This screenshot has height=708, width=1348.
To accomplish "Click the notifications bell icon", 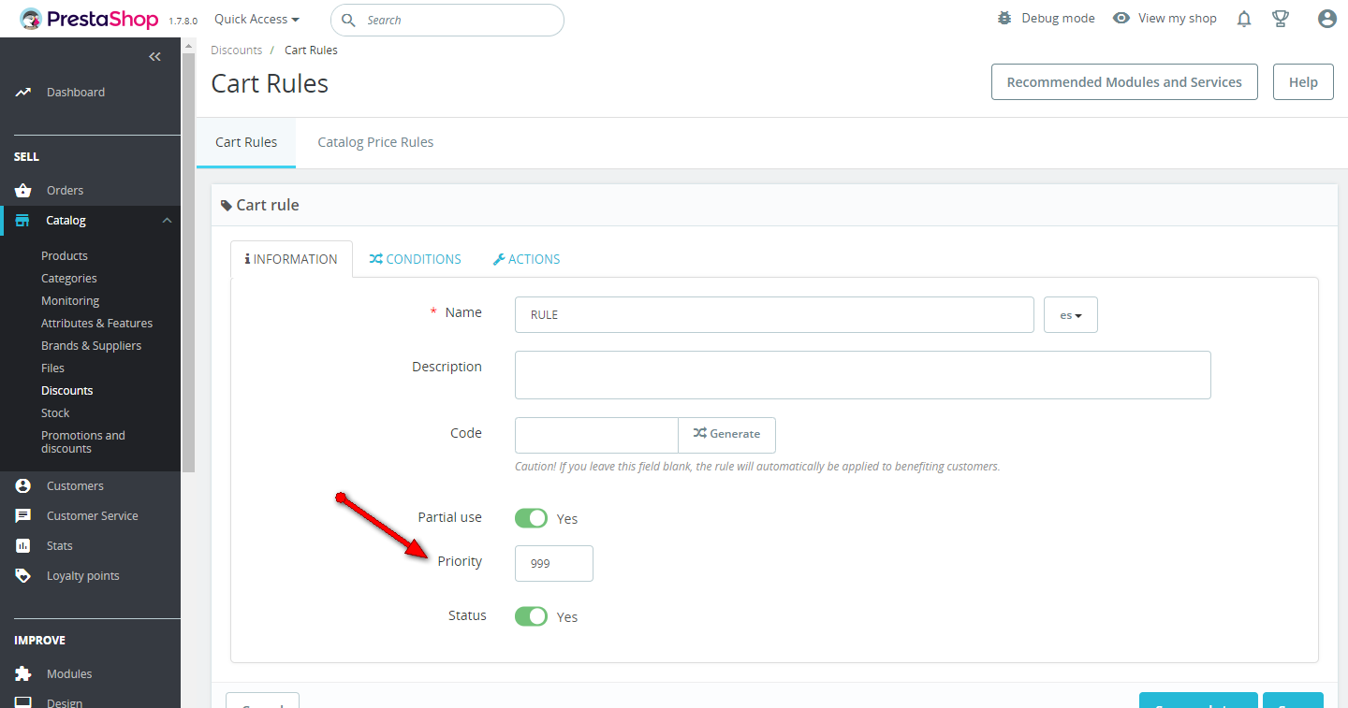I will coord(1244,19).
